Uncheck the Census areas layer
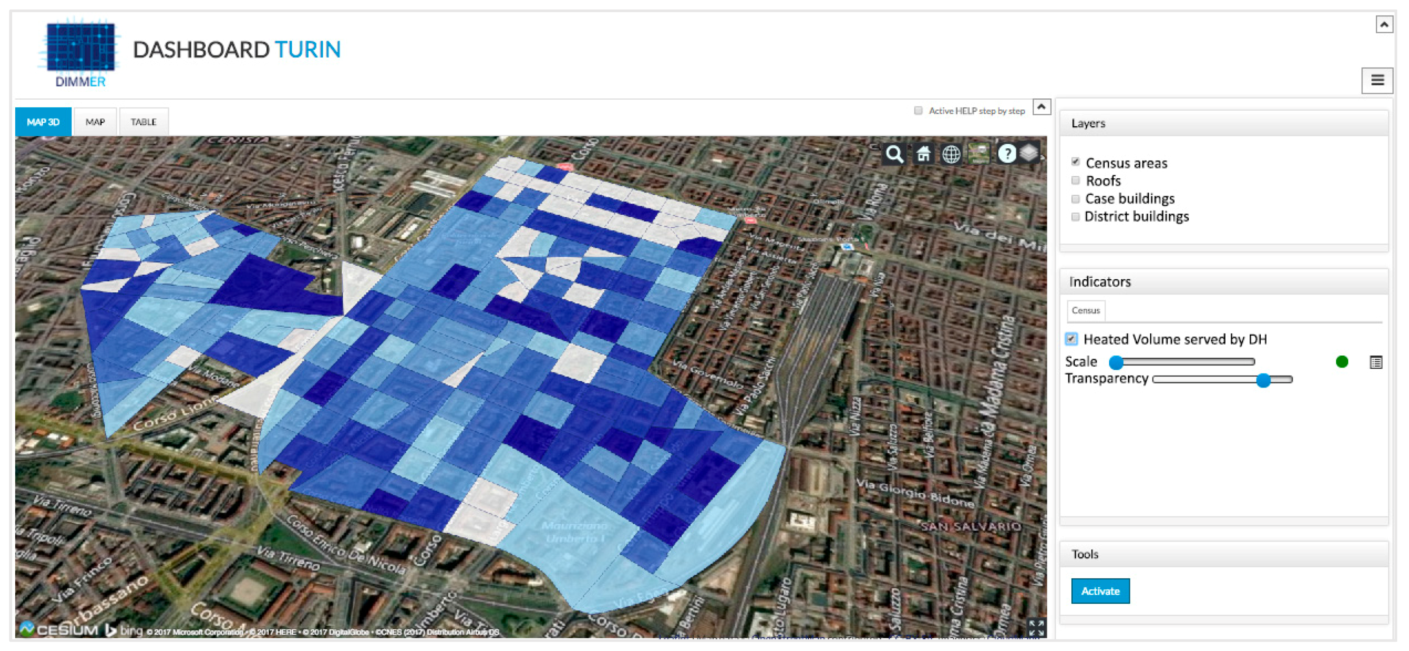The width and height of the screenshot is (1409, 651). coord(1075,162)
